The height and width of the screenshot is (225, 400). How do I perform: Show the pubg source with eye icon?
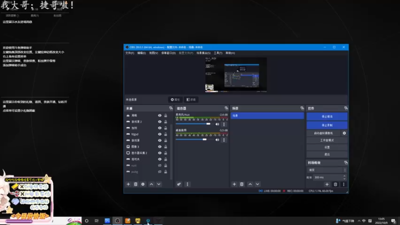(x=159, y=171)
